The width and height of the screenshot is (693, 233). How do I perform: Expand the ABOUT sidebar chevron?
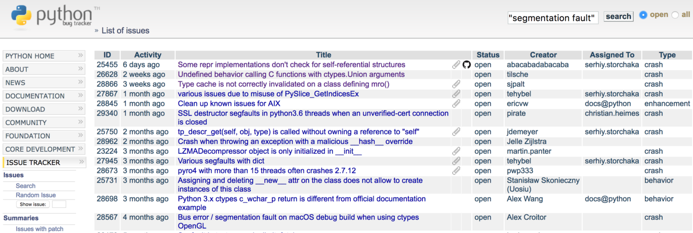pos(81,69)
